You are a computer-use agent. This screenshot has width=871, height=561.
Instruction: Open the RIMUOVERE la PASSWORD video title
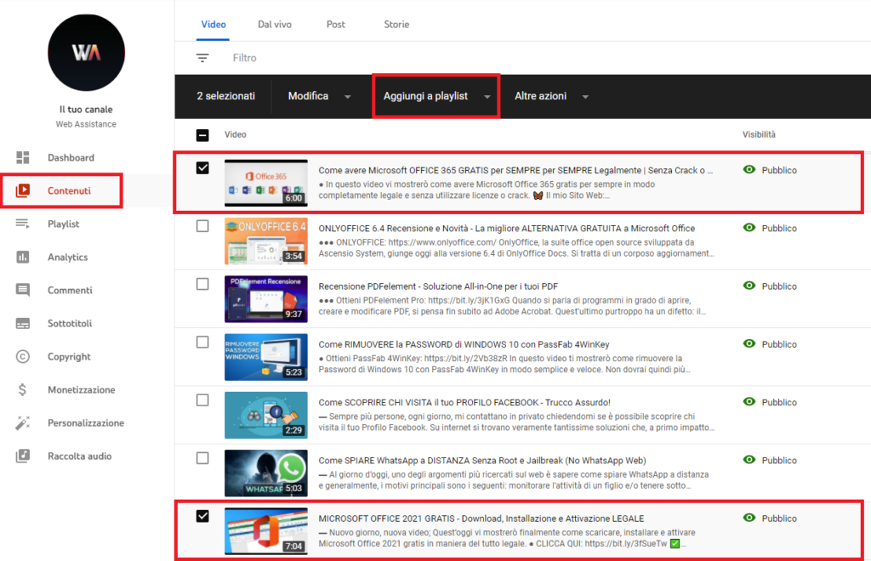464,344
